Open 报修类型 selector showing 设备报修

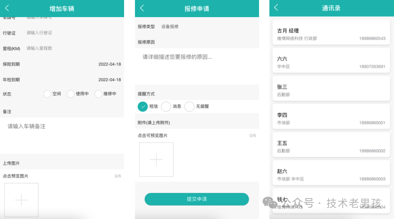pos(170,27)
